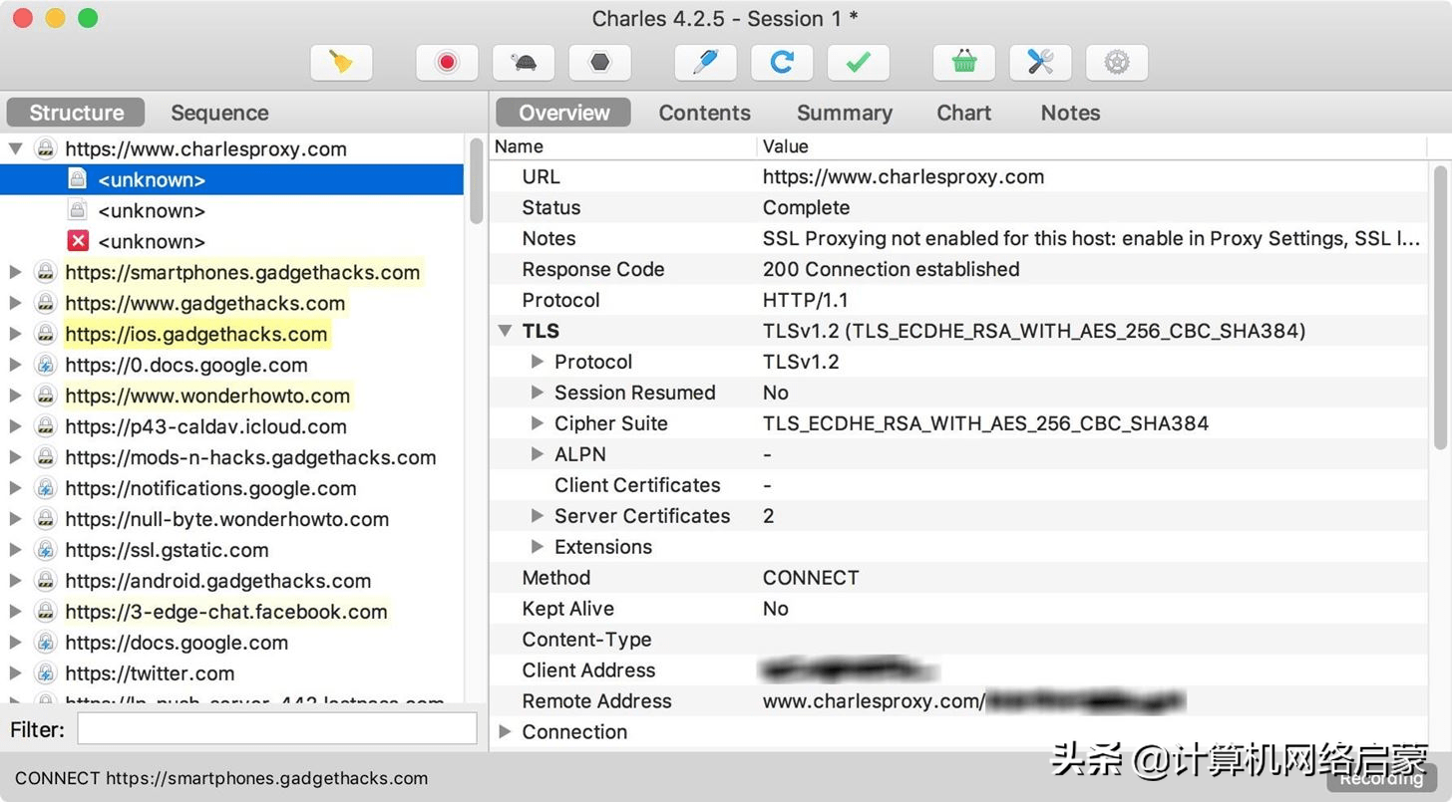Viewport: 1452px width, 802px height.
Task: Click the notifications.google.com lightning globe icon
Action: (x=45, y=488)
